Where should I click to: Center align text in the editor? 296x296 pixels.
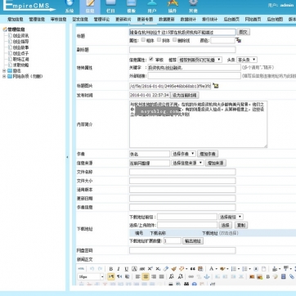pos(146,276)
